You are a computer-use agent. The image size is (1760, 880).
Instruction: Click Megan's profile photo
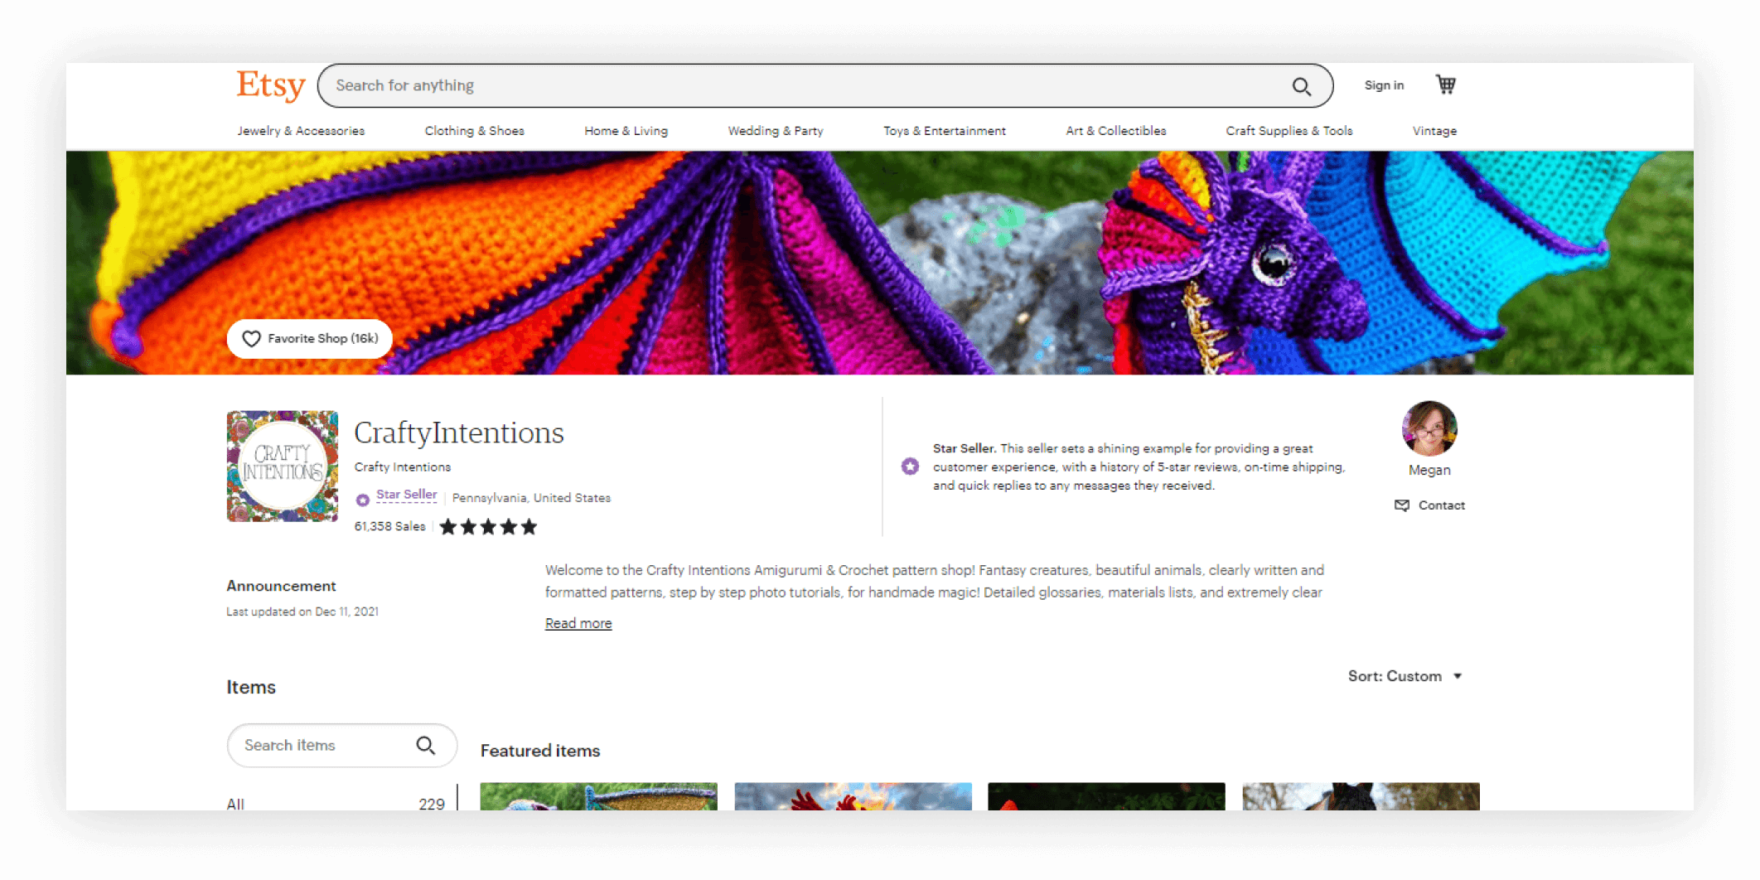coord(1429,428)
